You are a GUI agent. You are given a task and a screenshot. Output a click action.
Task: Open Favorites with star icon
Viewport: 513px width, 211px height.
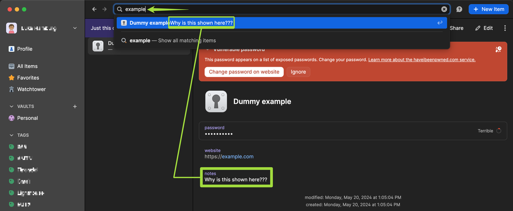coord(28,78)
